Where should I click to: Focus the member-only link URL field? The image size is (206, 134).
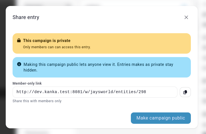coord(95,92)
